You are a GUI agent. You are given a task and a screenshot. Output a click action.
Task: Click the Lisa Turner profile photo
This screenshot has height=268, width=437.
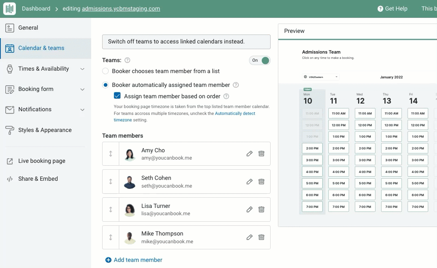pyautogui.click(x=130, y=210)
